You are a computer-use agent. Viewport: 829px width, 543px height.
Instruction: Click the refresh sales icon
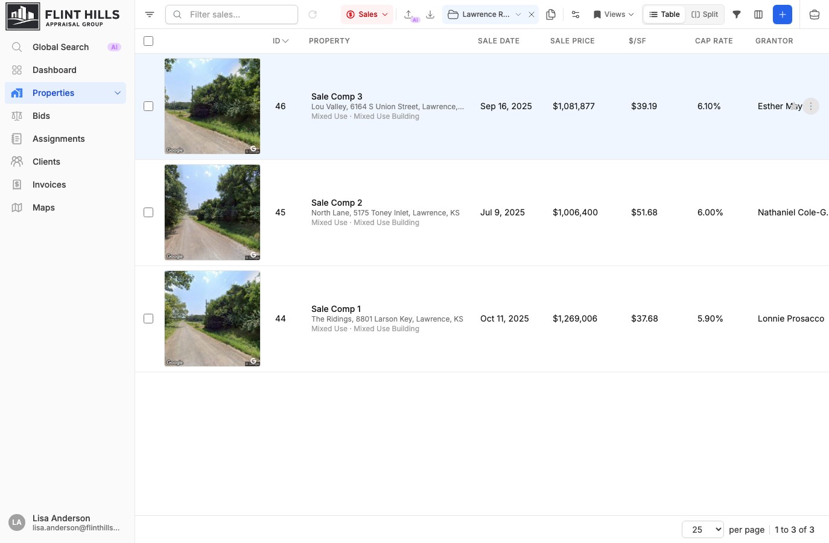point(313,14)
